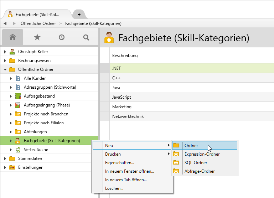
Task: Select Löschen... in the context menu
Action: click(x=114, y=188)
